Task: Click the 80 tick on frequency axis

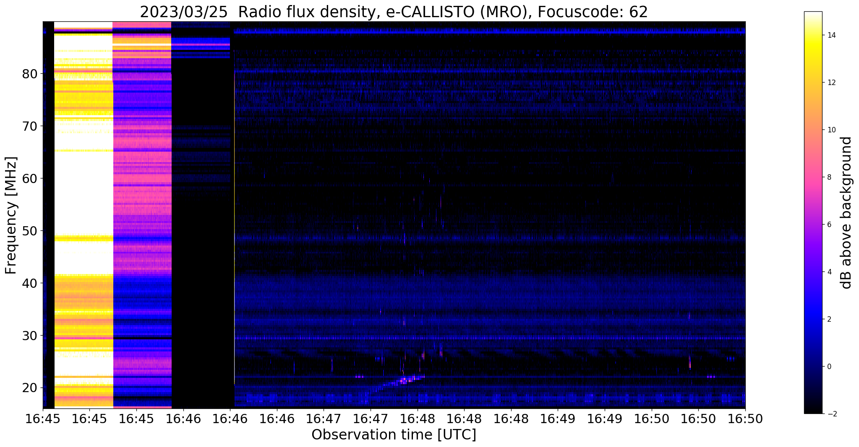Action: point(30,74)
